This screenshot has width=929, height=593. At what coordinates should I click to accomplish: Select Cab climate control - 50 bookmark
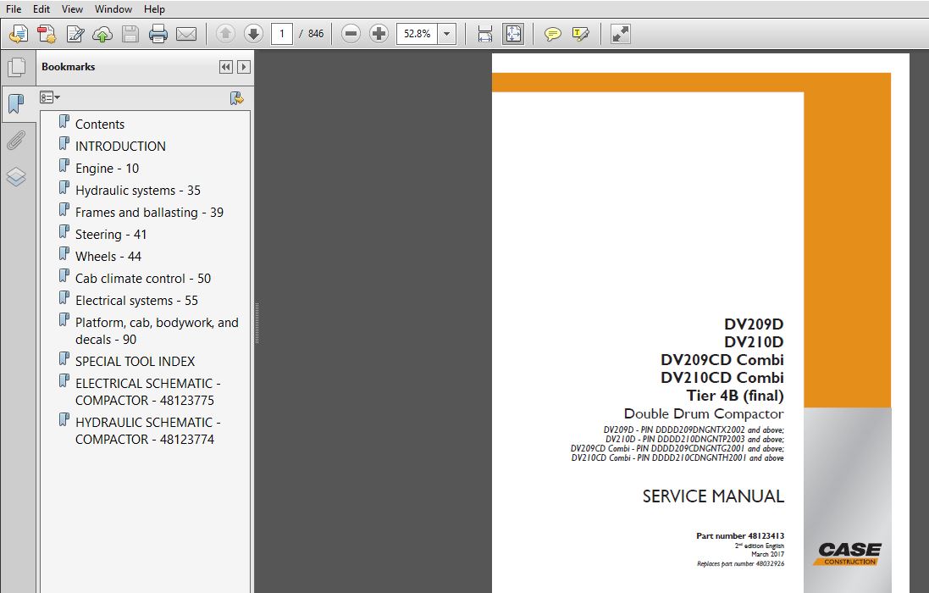pyautogui.click(x=143, y=279)
